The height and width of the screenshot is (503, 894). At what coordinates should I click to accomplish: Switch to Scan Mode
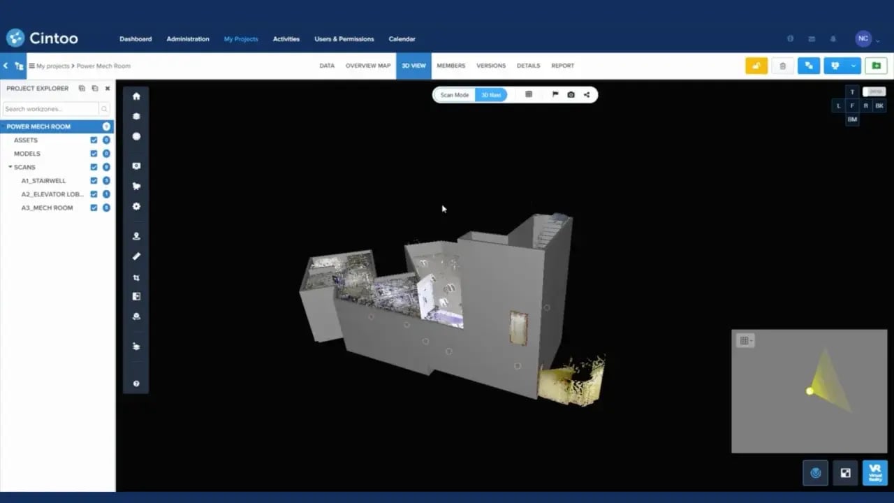(455, 95)
